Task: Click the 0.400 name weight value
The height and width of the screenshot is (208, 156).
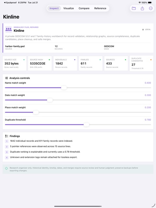Action: 148,83
